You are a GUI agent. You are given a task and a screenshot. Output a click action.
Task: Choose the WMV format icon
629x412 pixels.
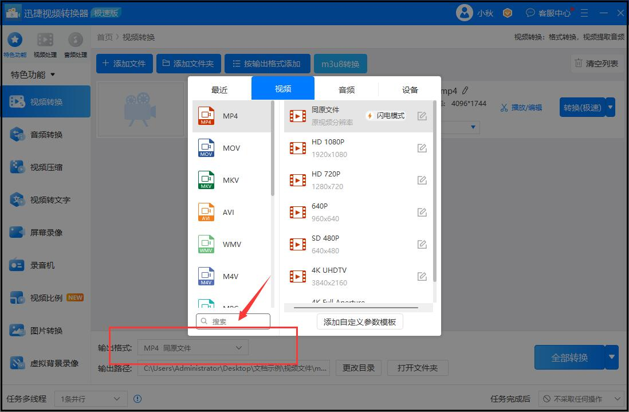coord(206,244)
